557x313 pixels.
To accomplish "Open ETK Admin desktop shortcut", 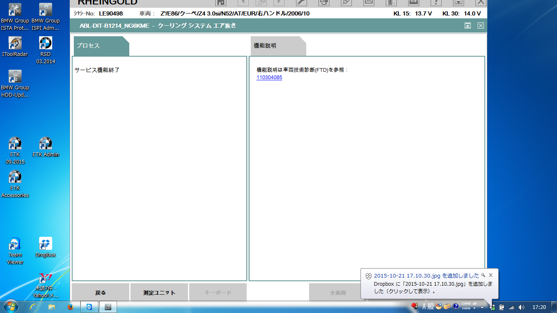I will (x=46, y=147).
